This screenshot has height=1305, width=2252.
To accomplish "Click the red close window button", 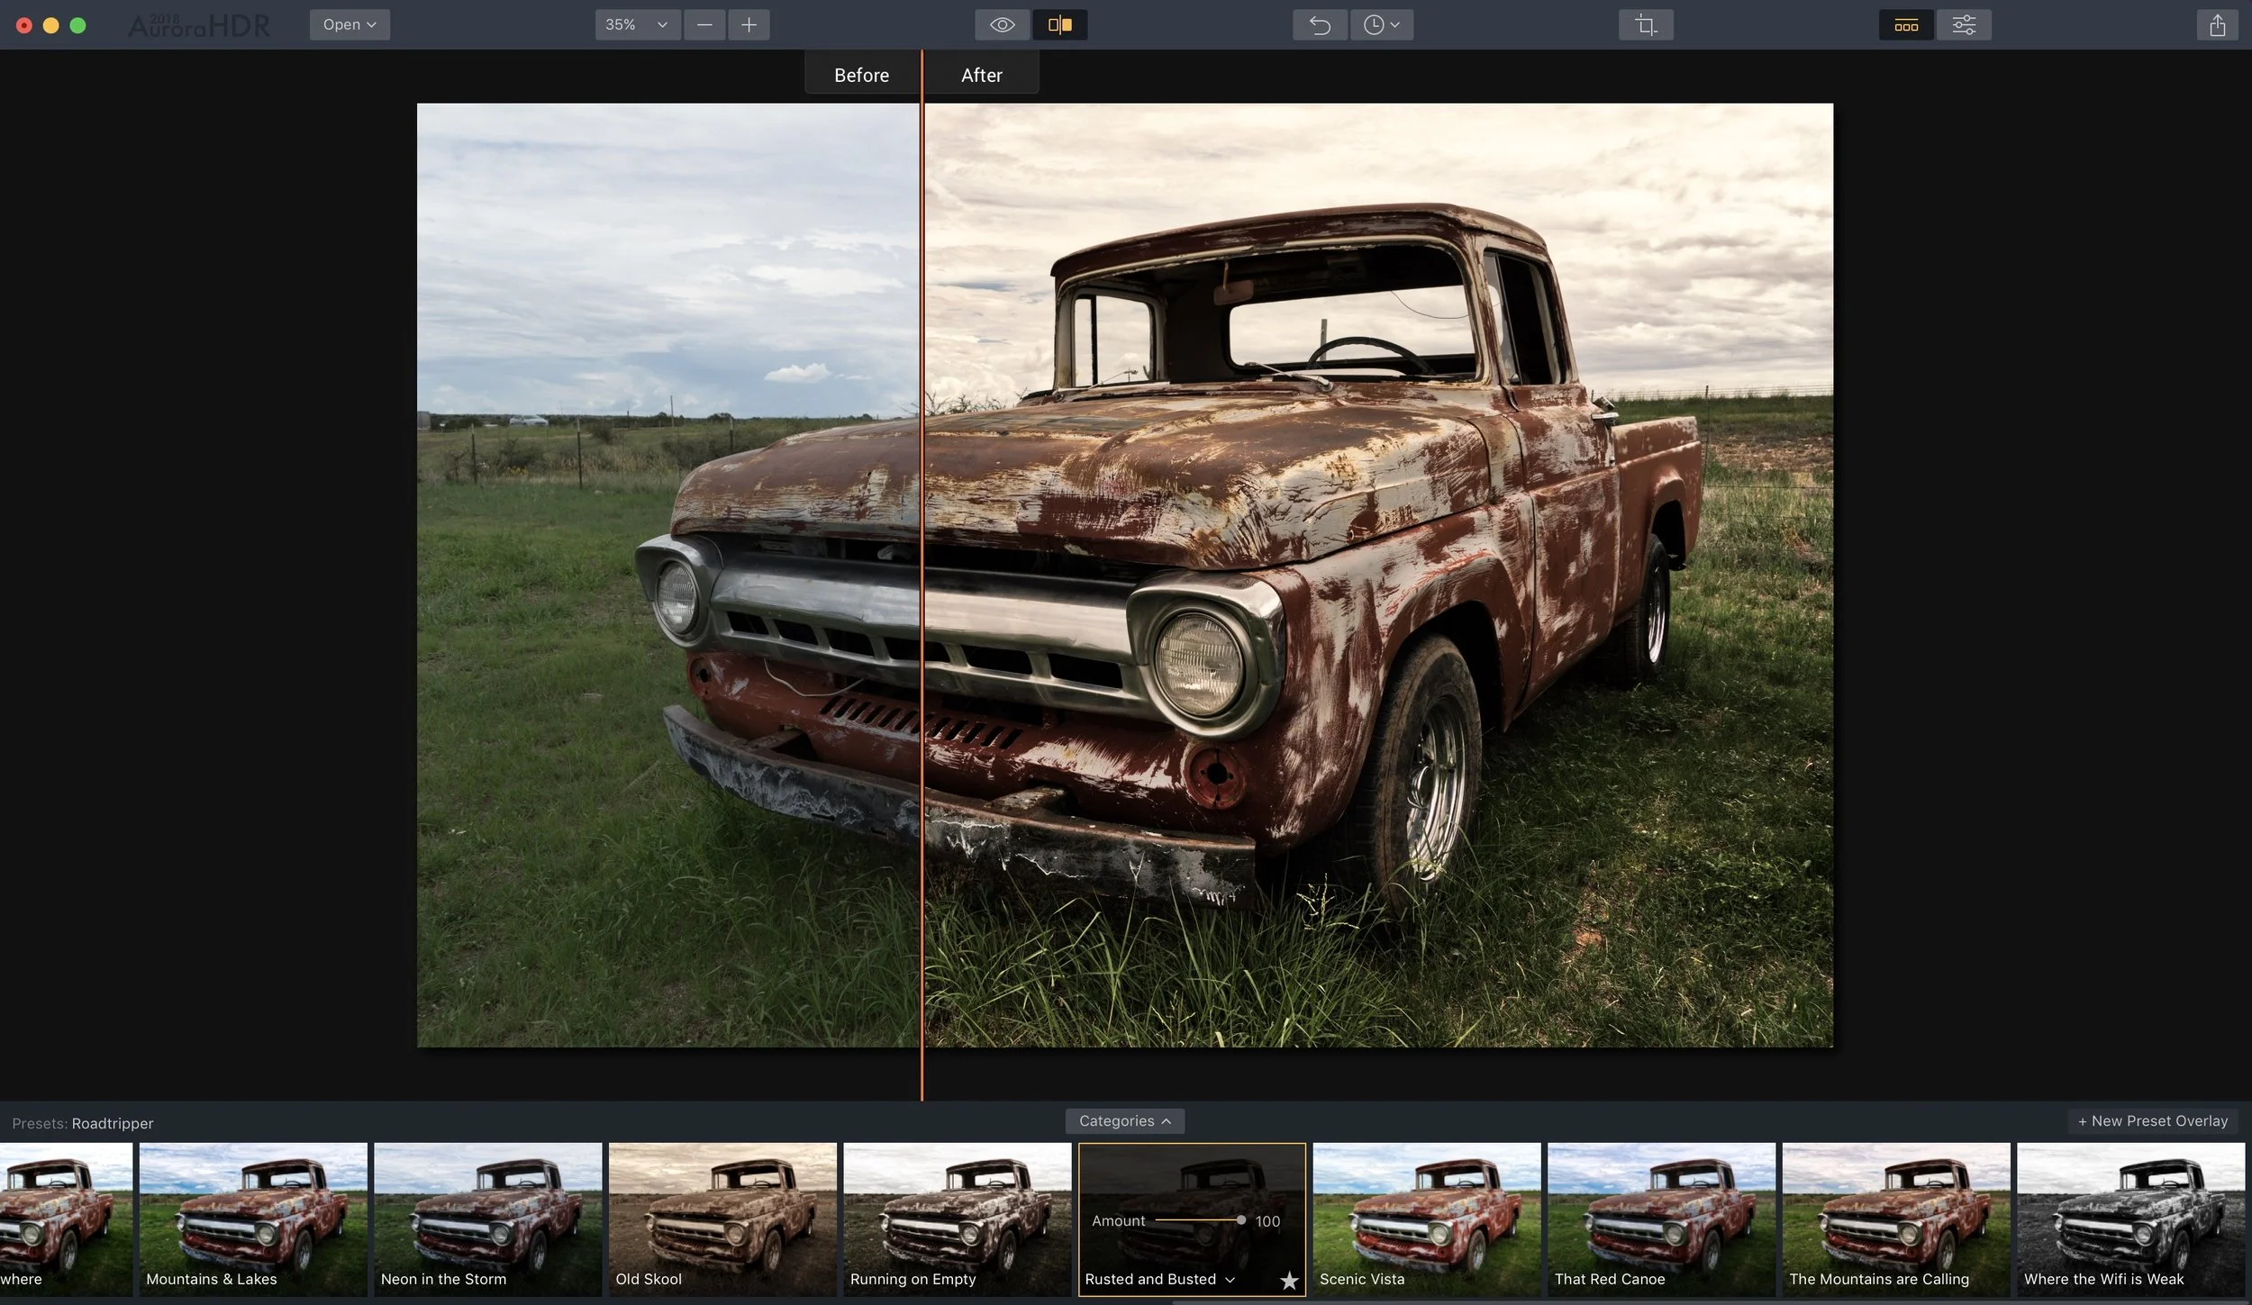I will tap(24, 25).
